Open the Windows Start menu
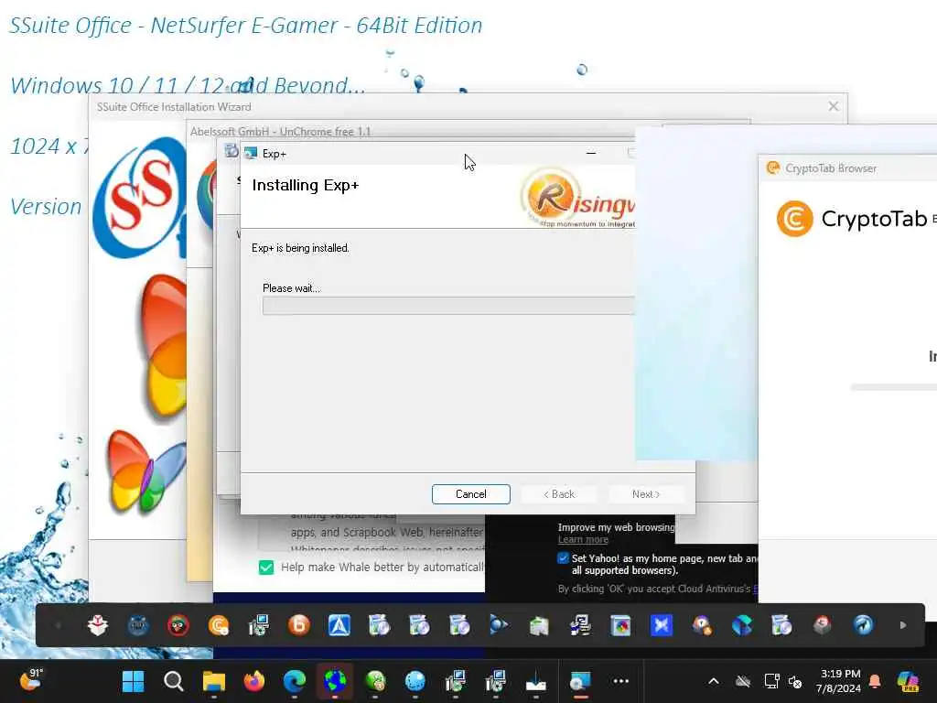 tap(133, 681)
